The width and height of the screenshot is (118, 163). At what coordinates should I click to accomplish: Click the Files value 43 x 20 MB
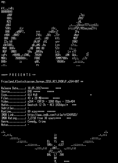[34, 98]
